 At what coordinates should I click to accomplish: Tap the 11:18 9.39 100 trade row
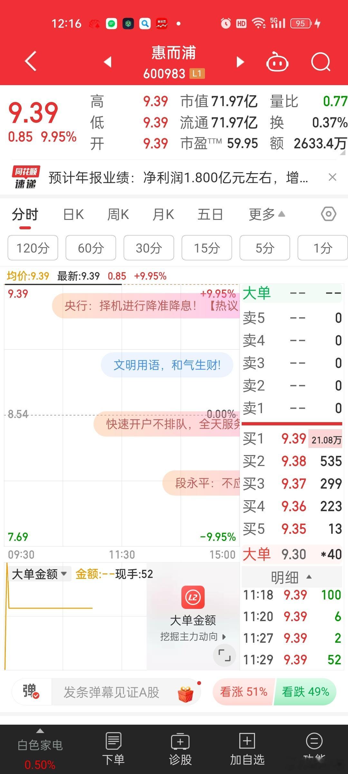click(292, 595)
